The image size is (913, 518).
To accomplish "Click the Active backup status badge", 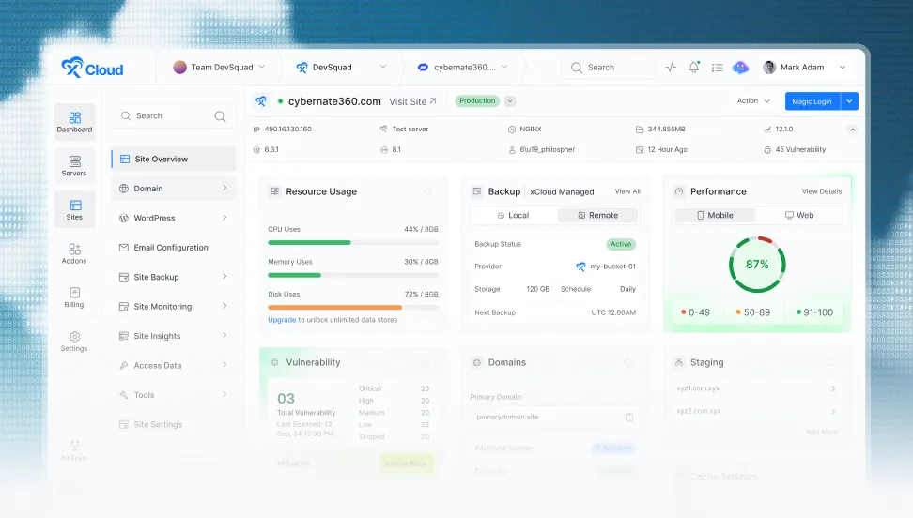I will coord(621,244).
